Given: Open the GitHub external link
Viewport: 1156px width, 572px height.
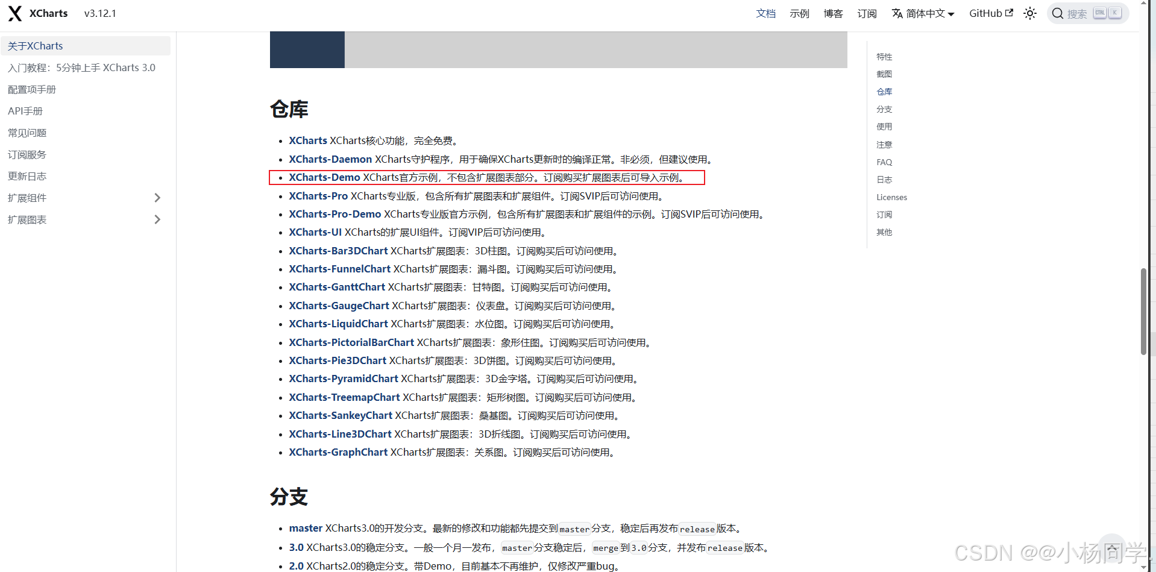Looking at the screenshot, I should [x=991, y=13].
